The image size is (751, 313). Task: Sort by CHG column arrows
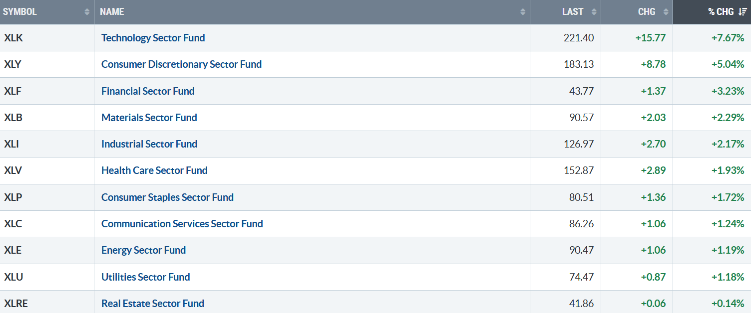coord(666,12)
